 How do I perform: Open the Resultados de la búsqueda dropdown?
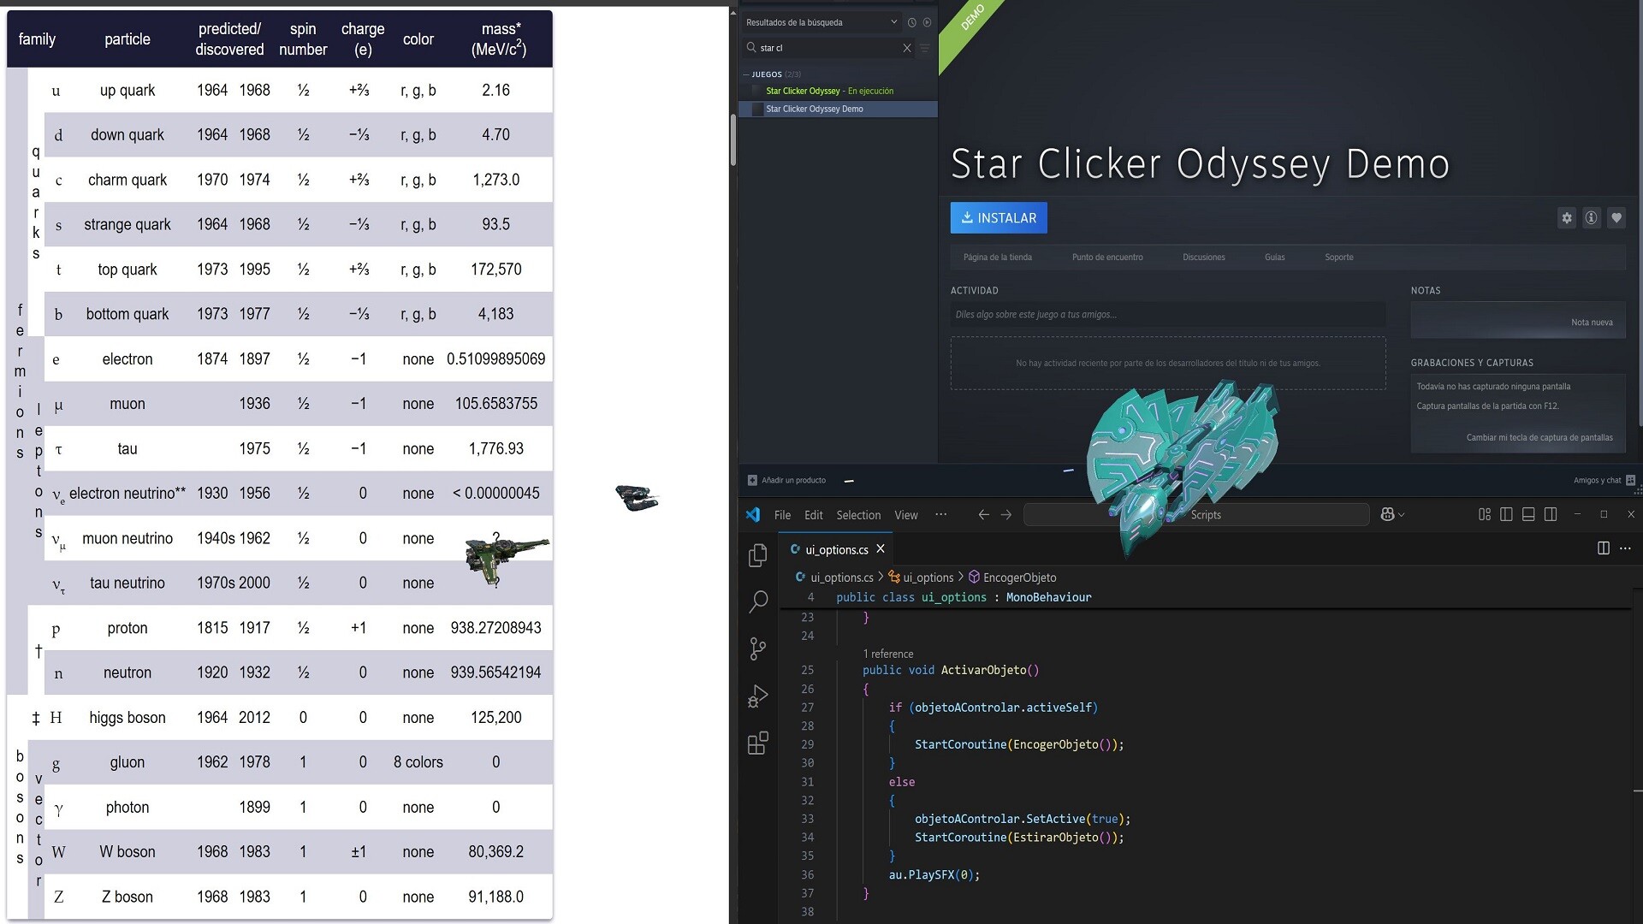(893, 22)
